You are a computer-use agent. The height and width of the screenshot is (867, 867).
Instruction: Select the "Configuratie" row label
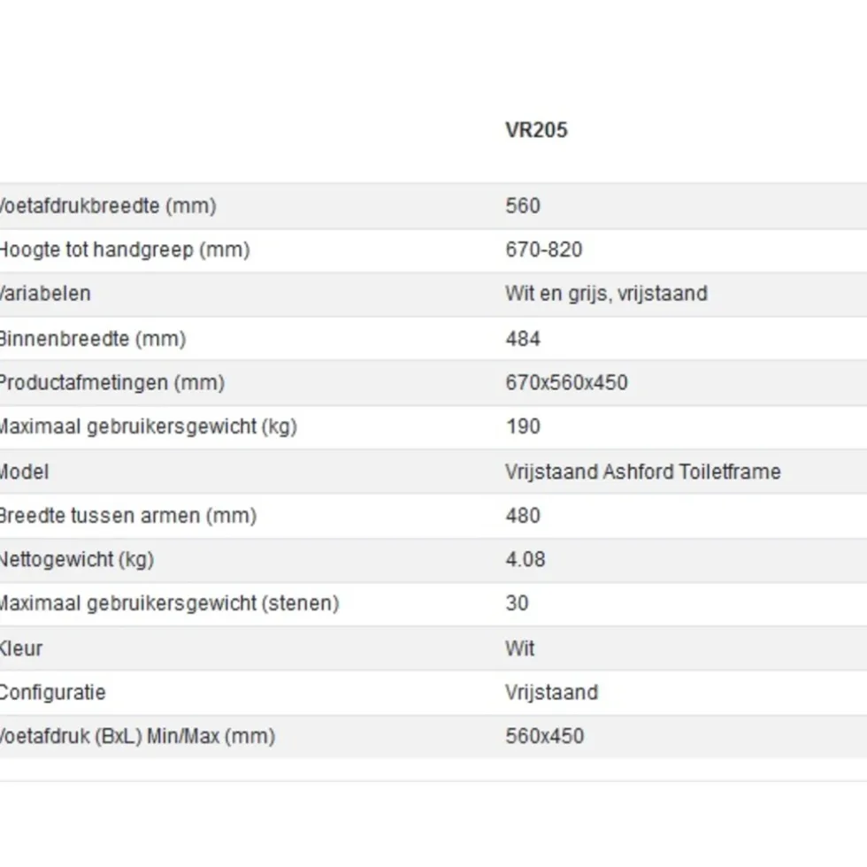click(52, 692)
